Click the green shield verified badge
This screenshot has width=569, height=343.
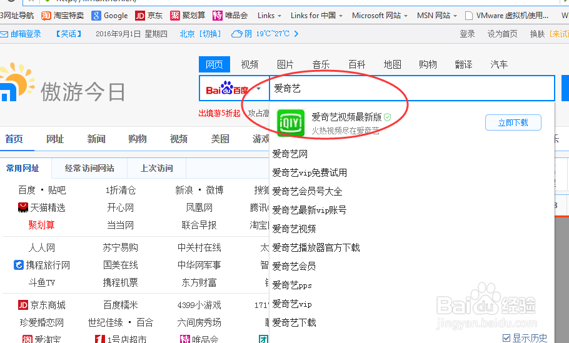pyautogui.click(x=387, y=117)
